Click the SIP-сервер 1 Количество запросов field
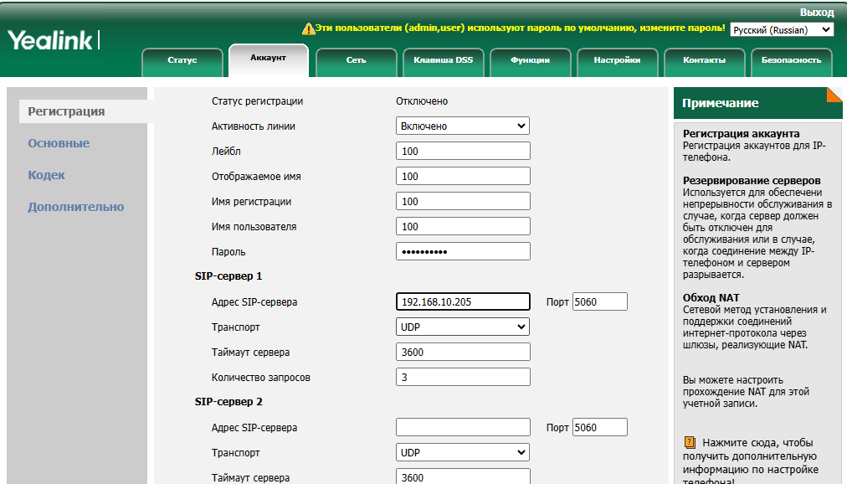Viewport: 847px width, 484px height. pyautogui.click(x=463, y=377)
